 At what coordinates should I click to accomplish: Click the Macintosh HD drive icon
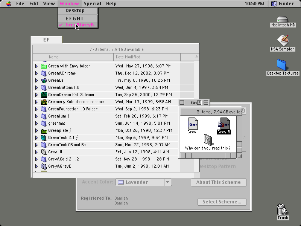pyautogui.click(x=283, y=20)
